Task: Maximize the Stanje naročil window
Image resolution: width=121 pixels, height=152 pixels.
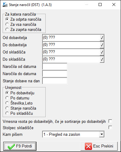Action: coord(100,5)
